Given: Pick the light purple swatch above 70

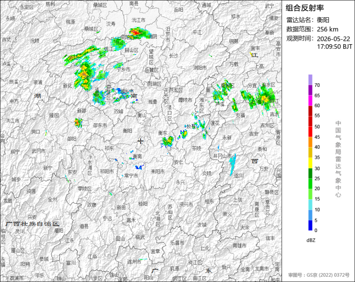Looking at the screenshot, I should 310,80.
